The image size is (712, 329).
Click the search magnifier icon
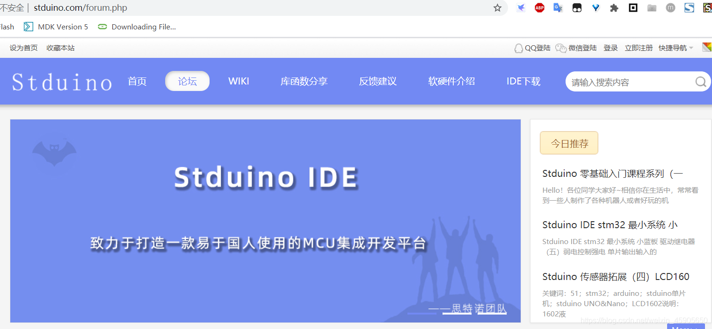click(700, 82)
